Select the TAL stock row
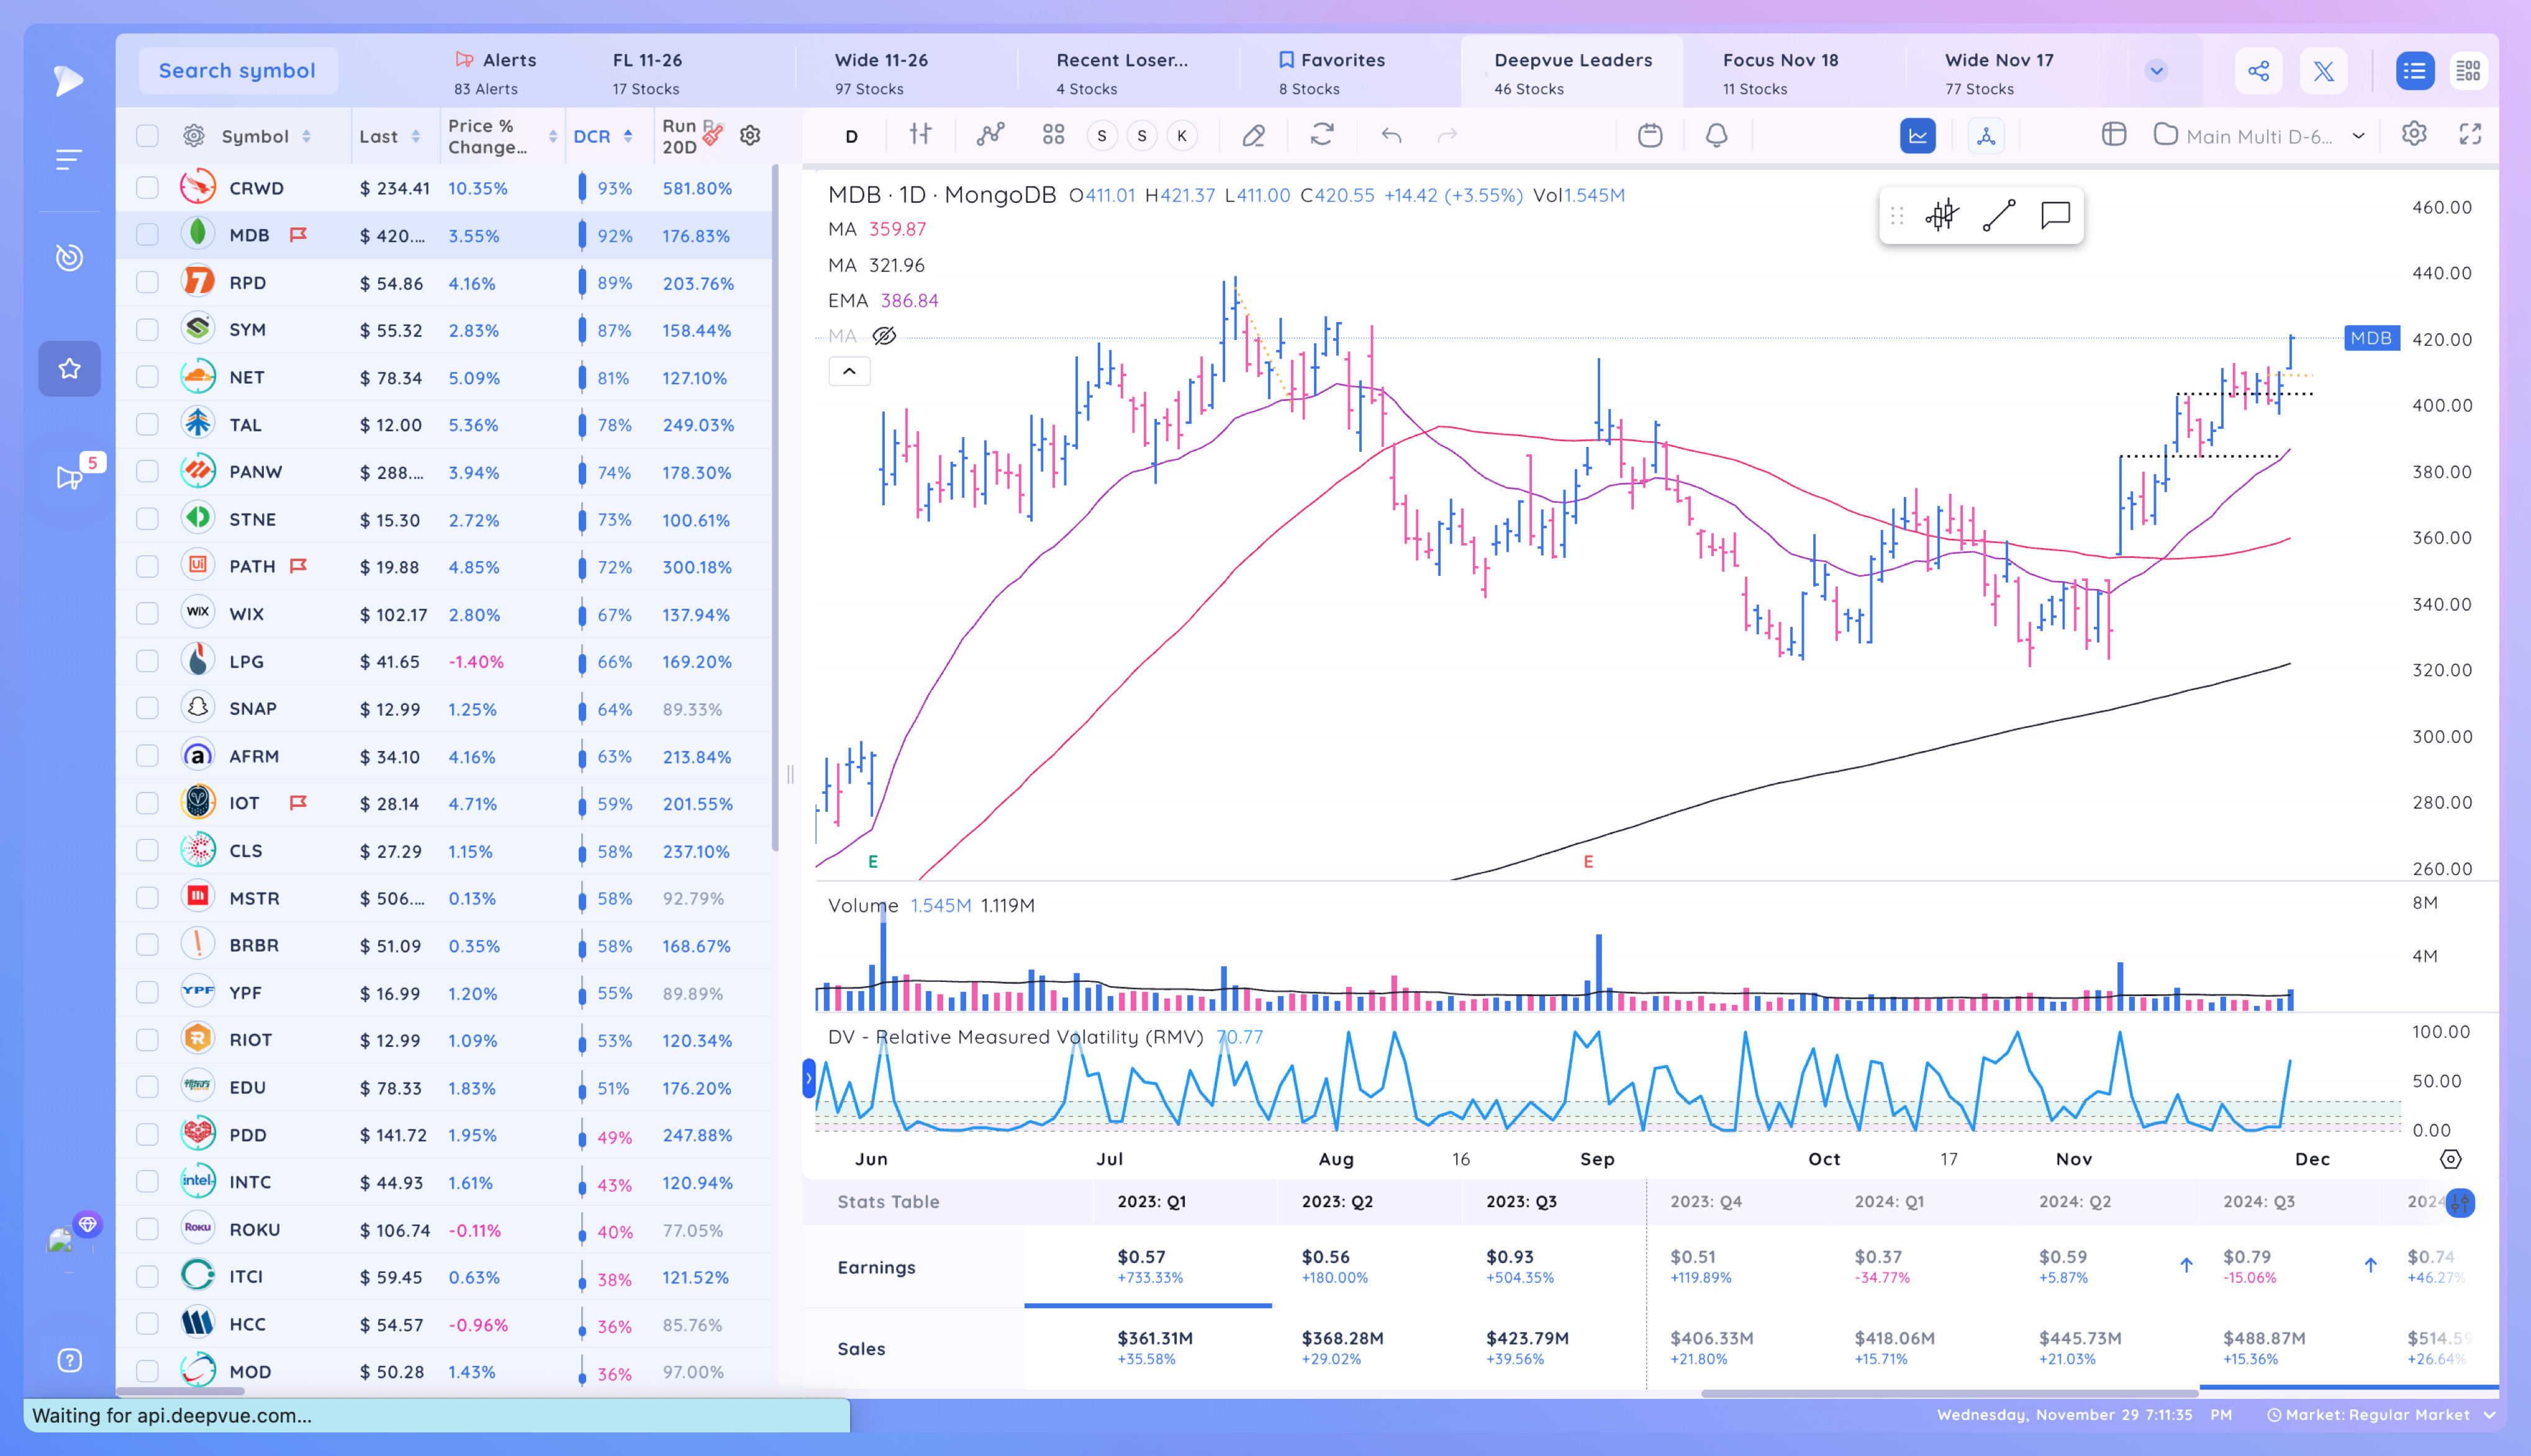This screenshot has width=2531, height=1456. (445, 425)
